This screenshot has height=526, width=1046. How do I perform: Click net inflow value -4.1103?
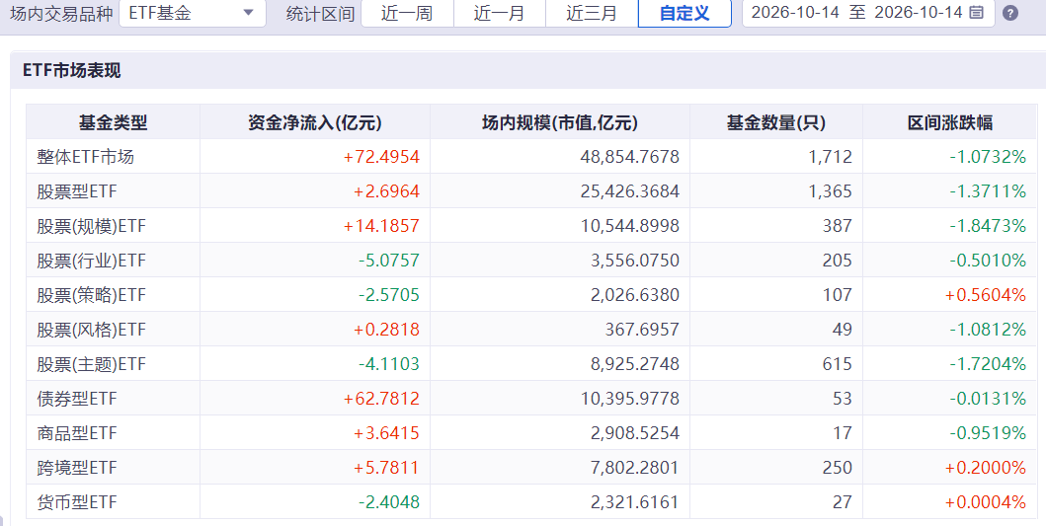point(389,364)
